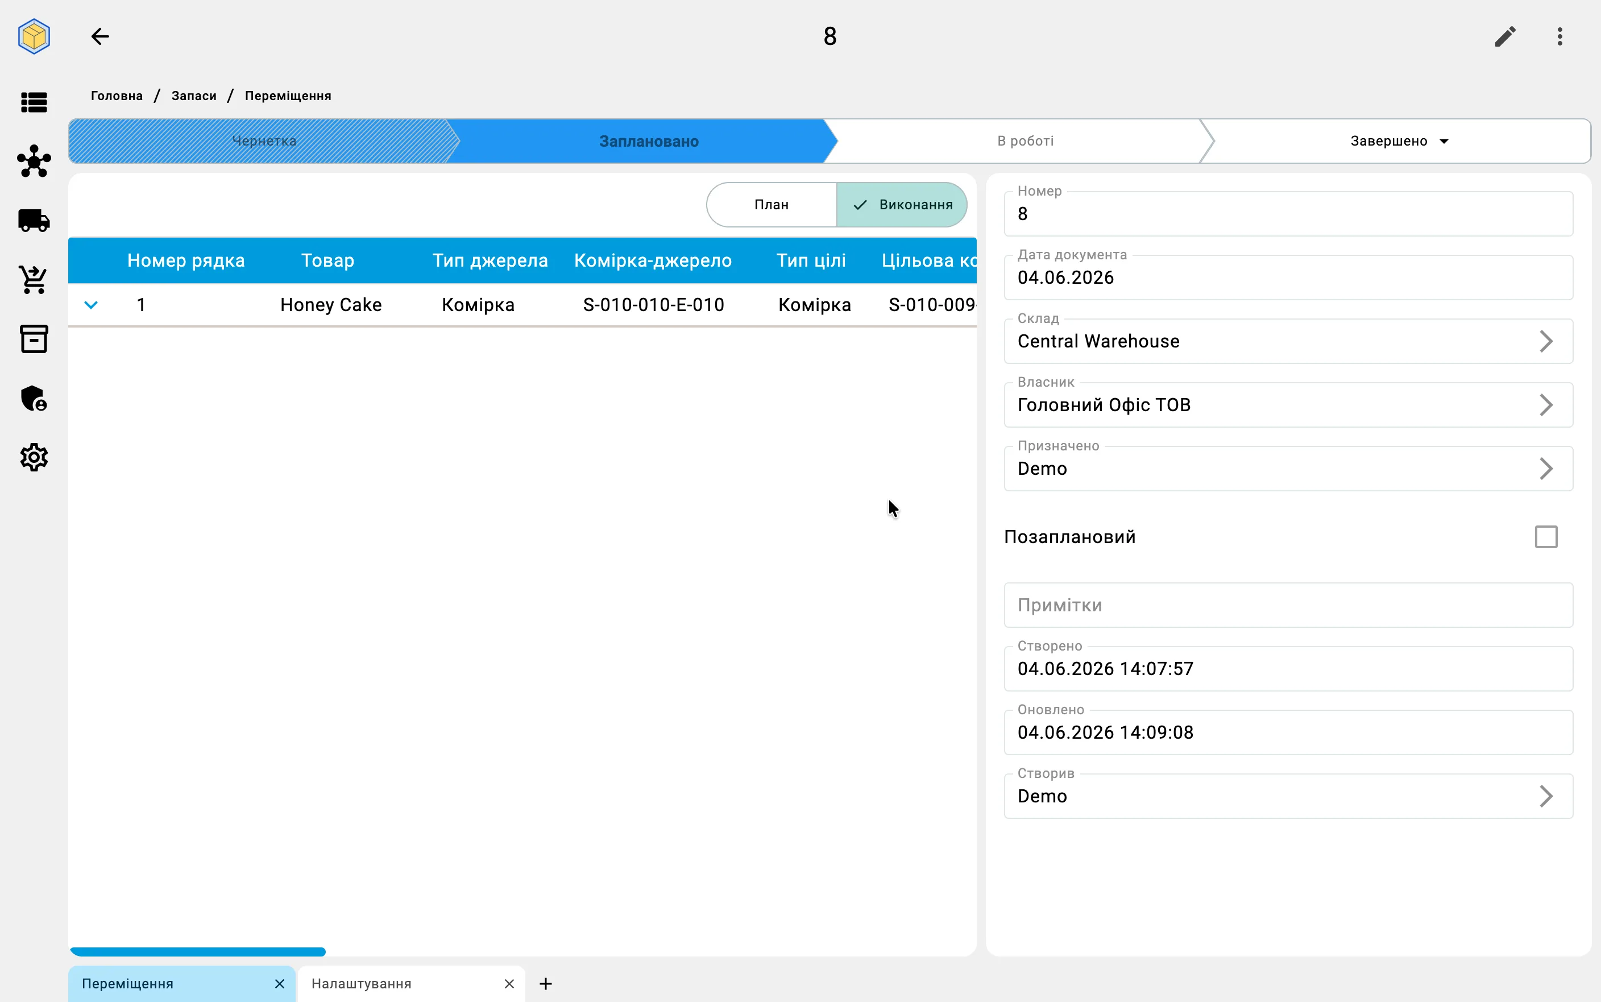Screen dimensions: 1601x1002
Task: Select the Виконання view toggle
Action: click(x=902, y=205)
